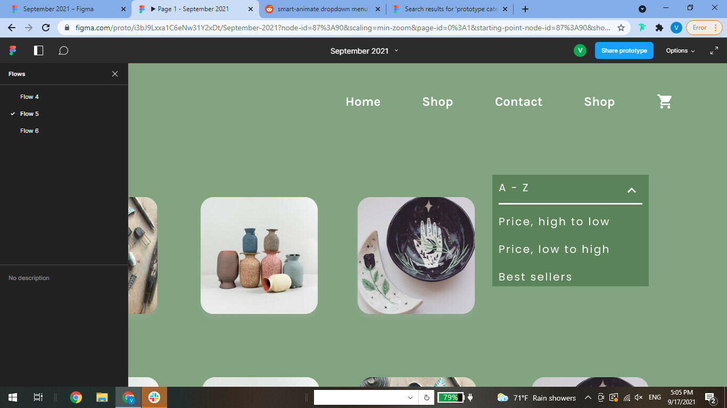727x408 pixels.
Task: Go back with the browser back arrow
Action: click(12, 28)
